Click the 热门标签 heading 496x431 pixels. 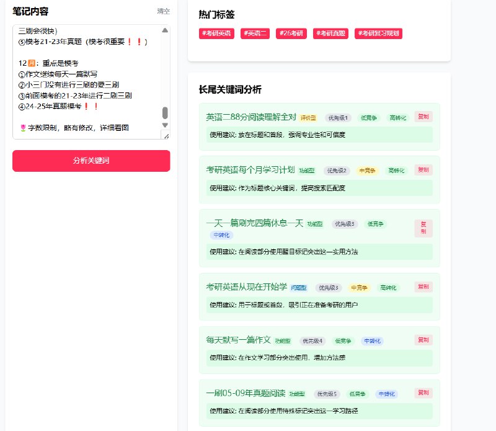pyautogui.click(x=216, y=14)
